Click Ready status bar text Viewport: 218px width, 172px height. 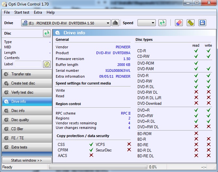coord(7,167)
